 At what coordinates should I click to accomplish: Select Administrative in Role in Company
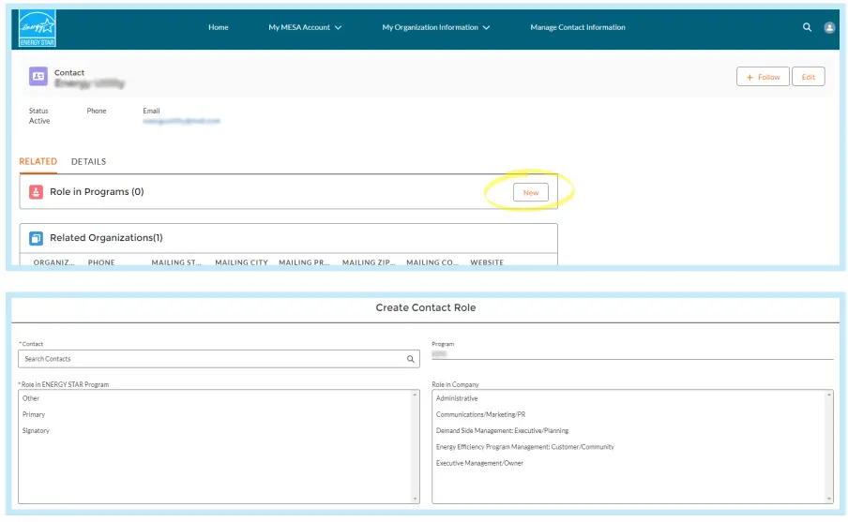457,398
